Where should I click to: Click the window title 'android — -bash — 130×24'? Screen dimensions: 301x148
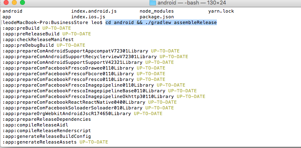pos(192,3)
